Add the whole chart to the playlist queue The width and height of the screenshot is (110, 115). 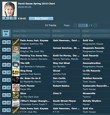[13, 18]
